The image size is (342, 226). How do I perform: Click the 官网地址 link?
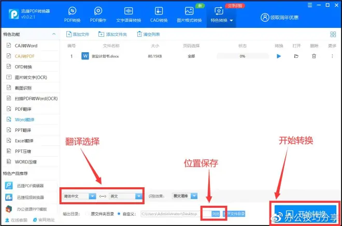pyautogui.click(x=44, y=220)
